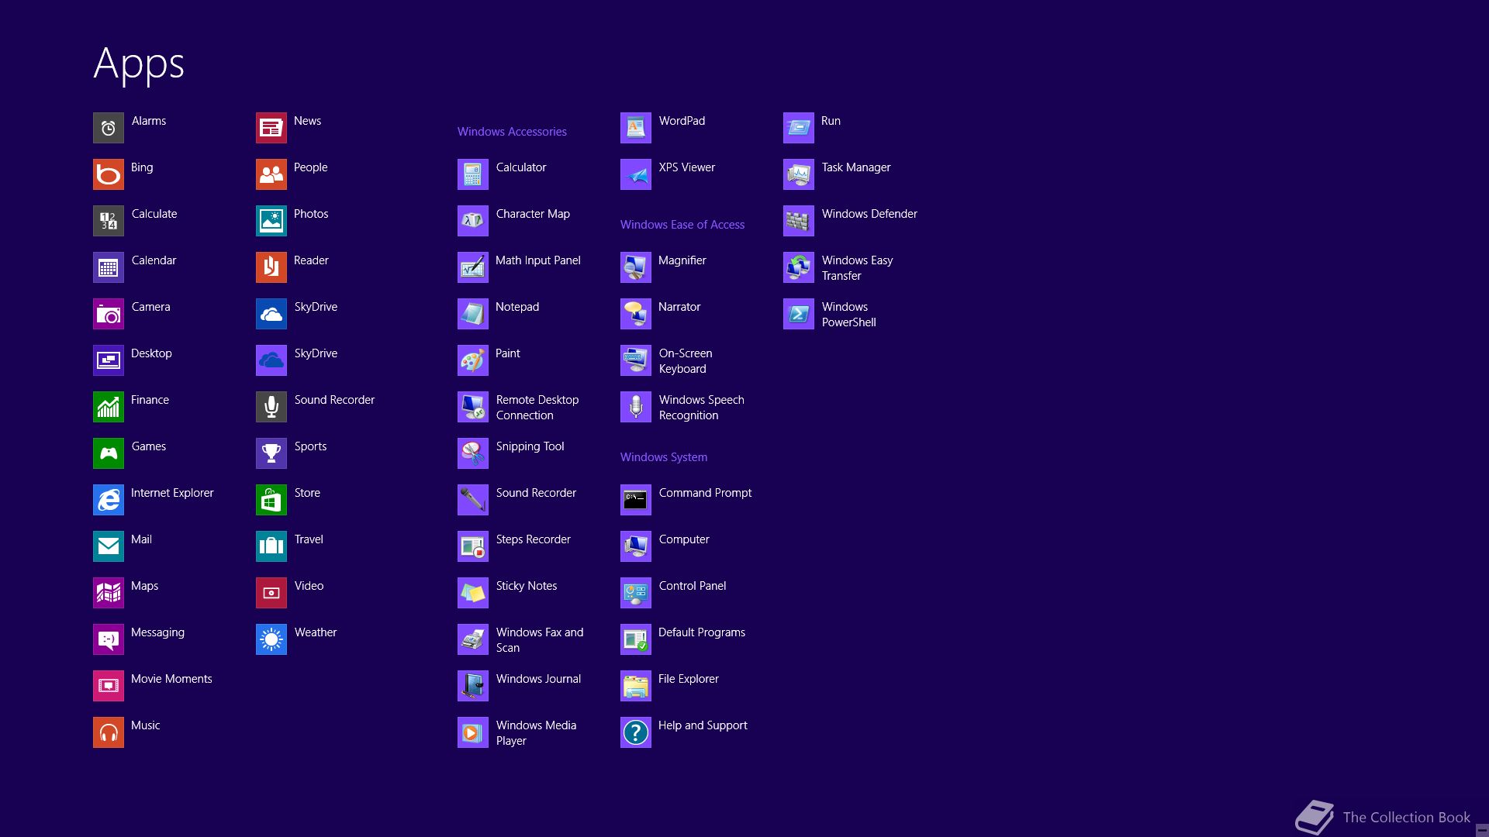Select the Windows Accessories group heading
Image resolution: width=1489 pixels, height=837 pixels.
512,132
